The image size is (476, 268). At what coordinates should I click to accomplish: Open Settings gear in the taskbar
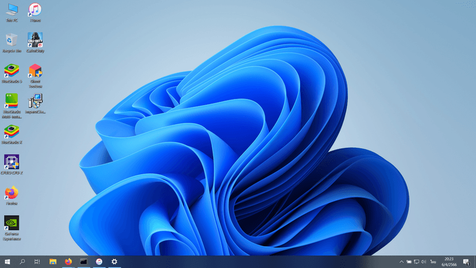coord(114,262)
